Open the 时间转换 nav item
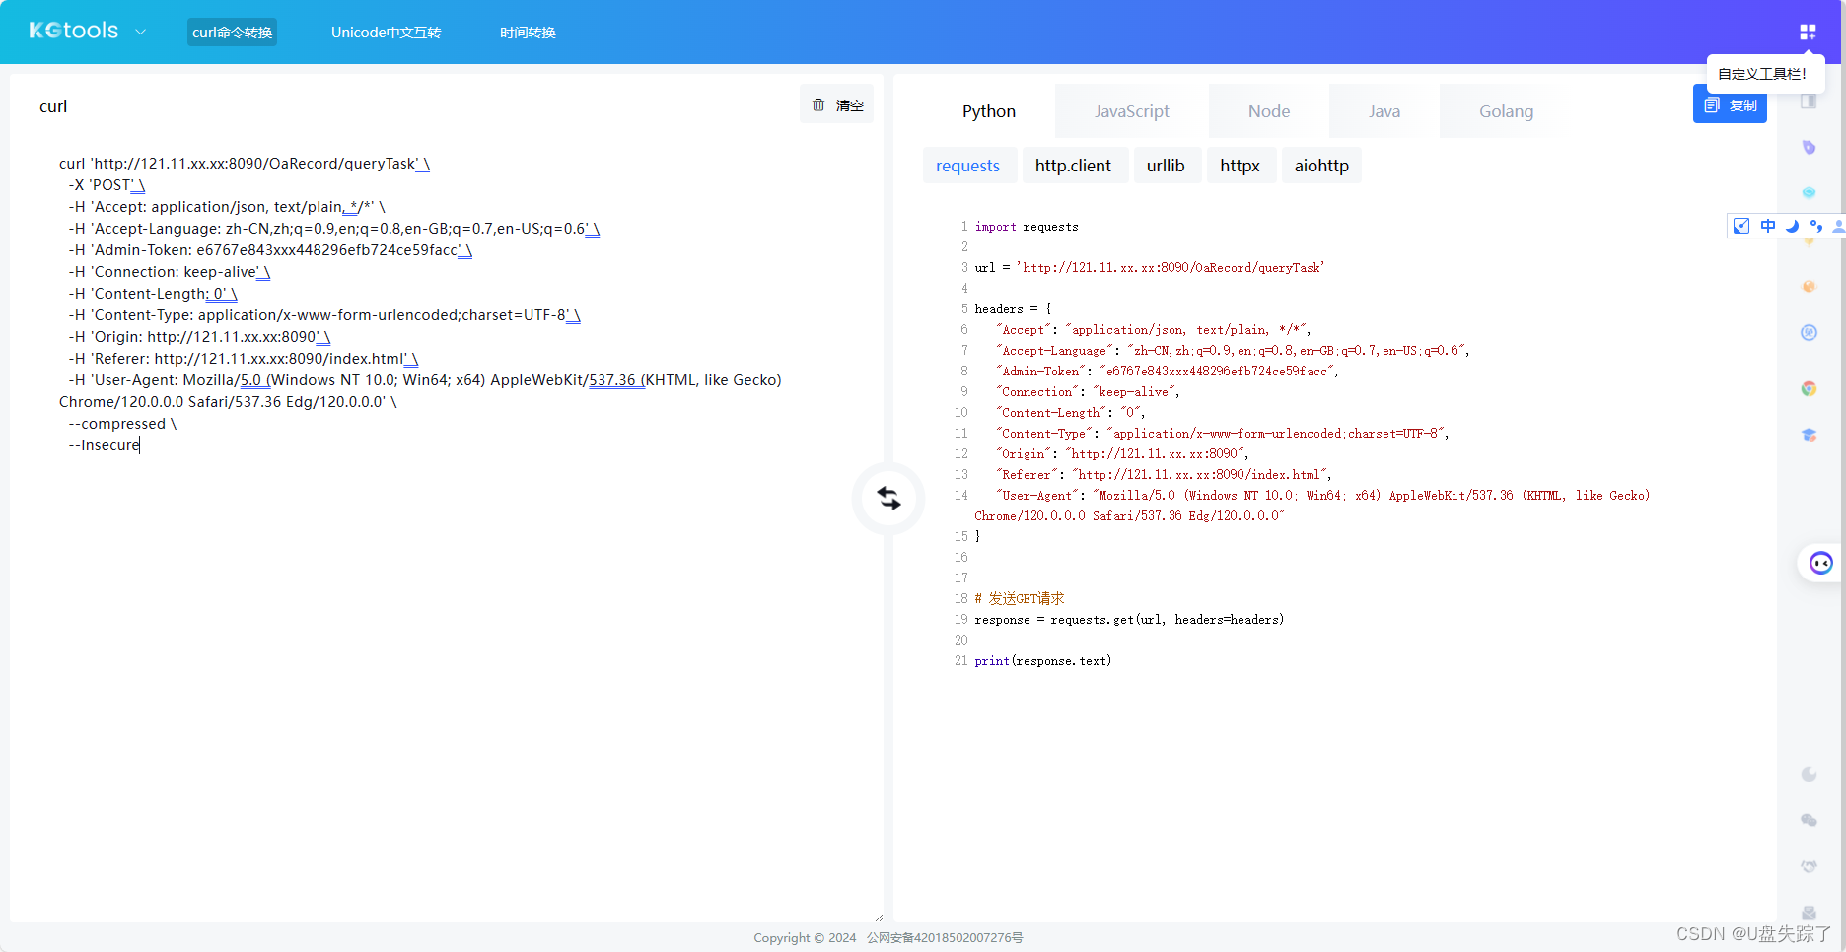 point(528,33)
